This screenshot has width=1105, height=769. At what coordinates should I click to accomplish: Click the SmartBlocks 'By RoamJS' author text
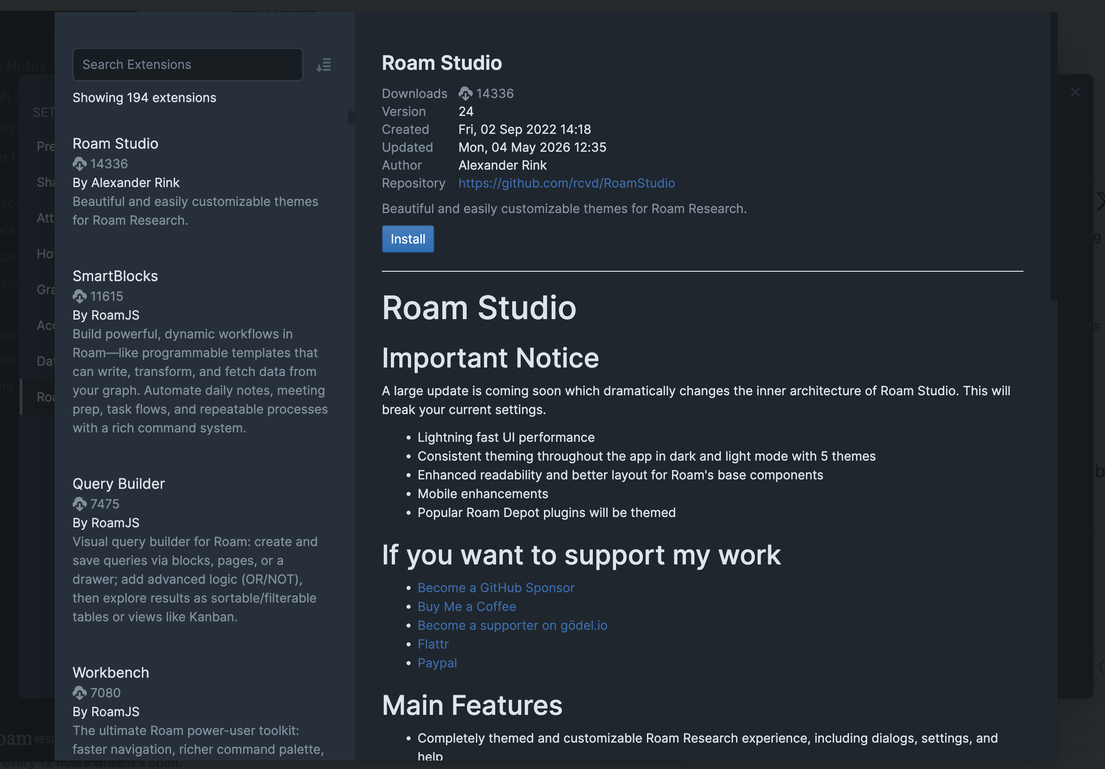(106, 315)
